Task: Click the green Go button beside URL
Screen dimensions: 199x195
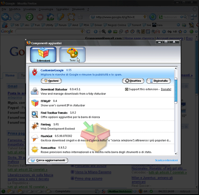Action: (x=153, y=17)
